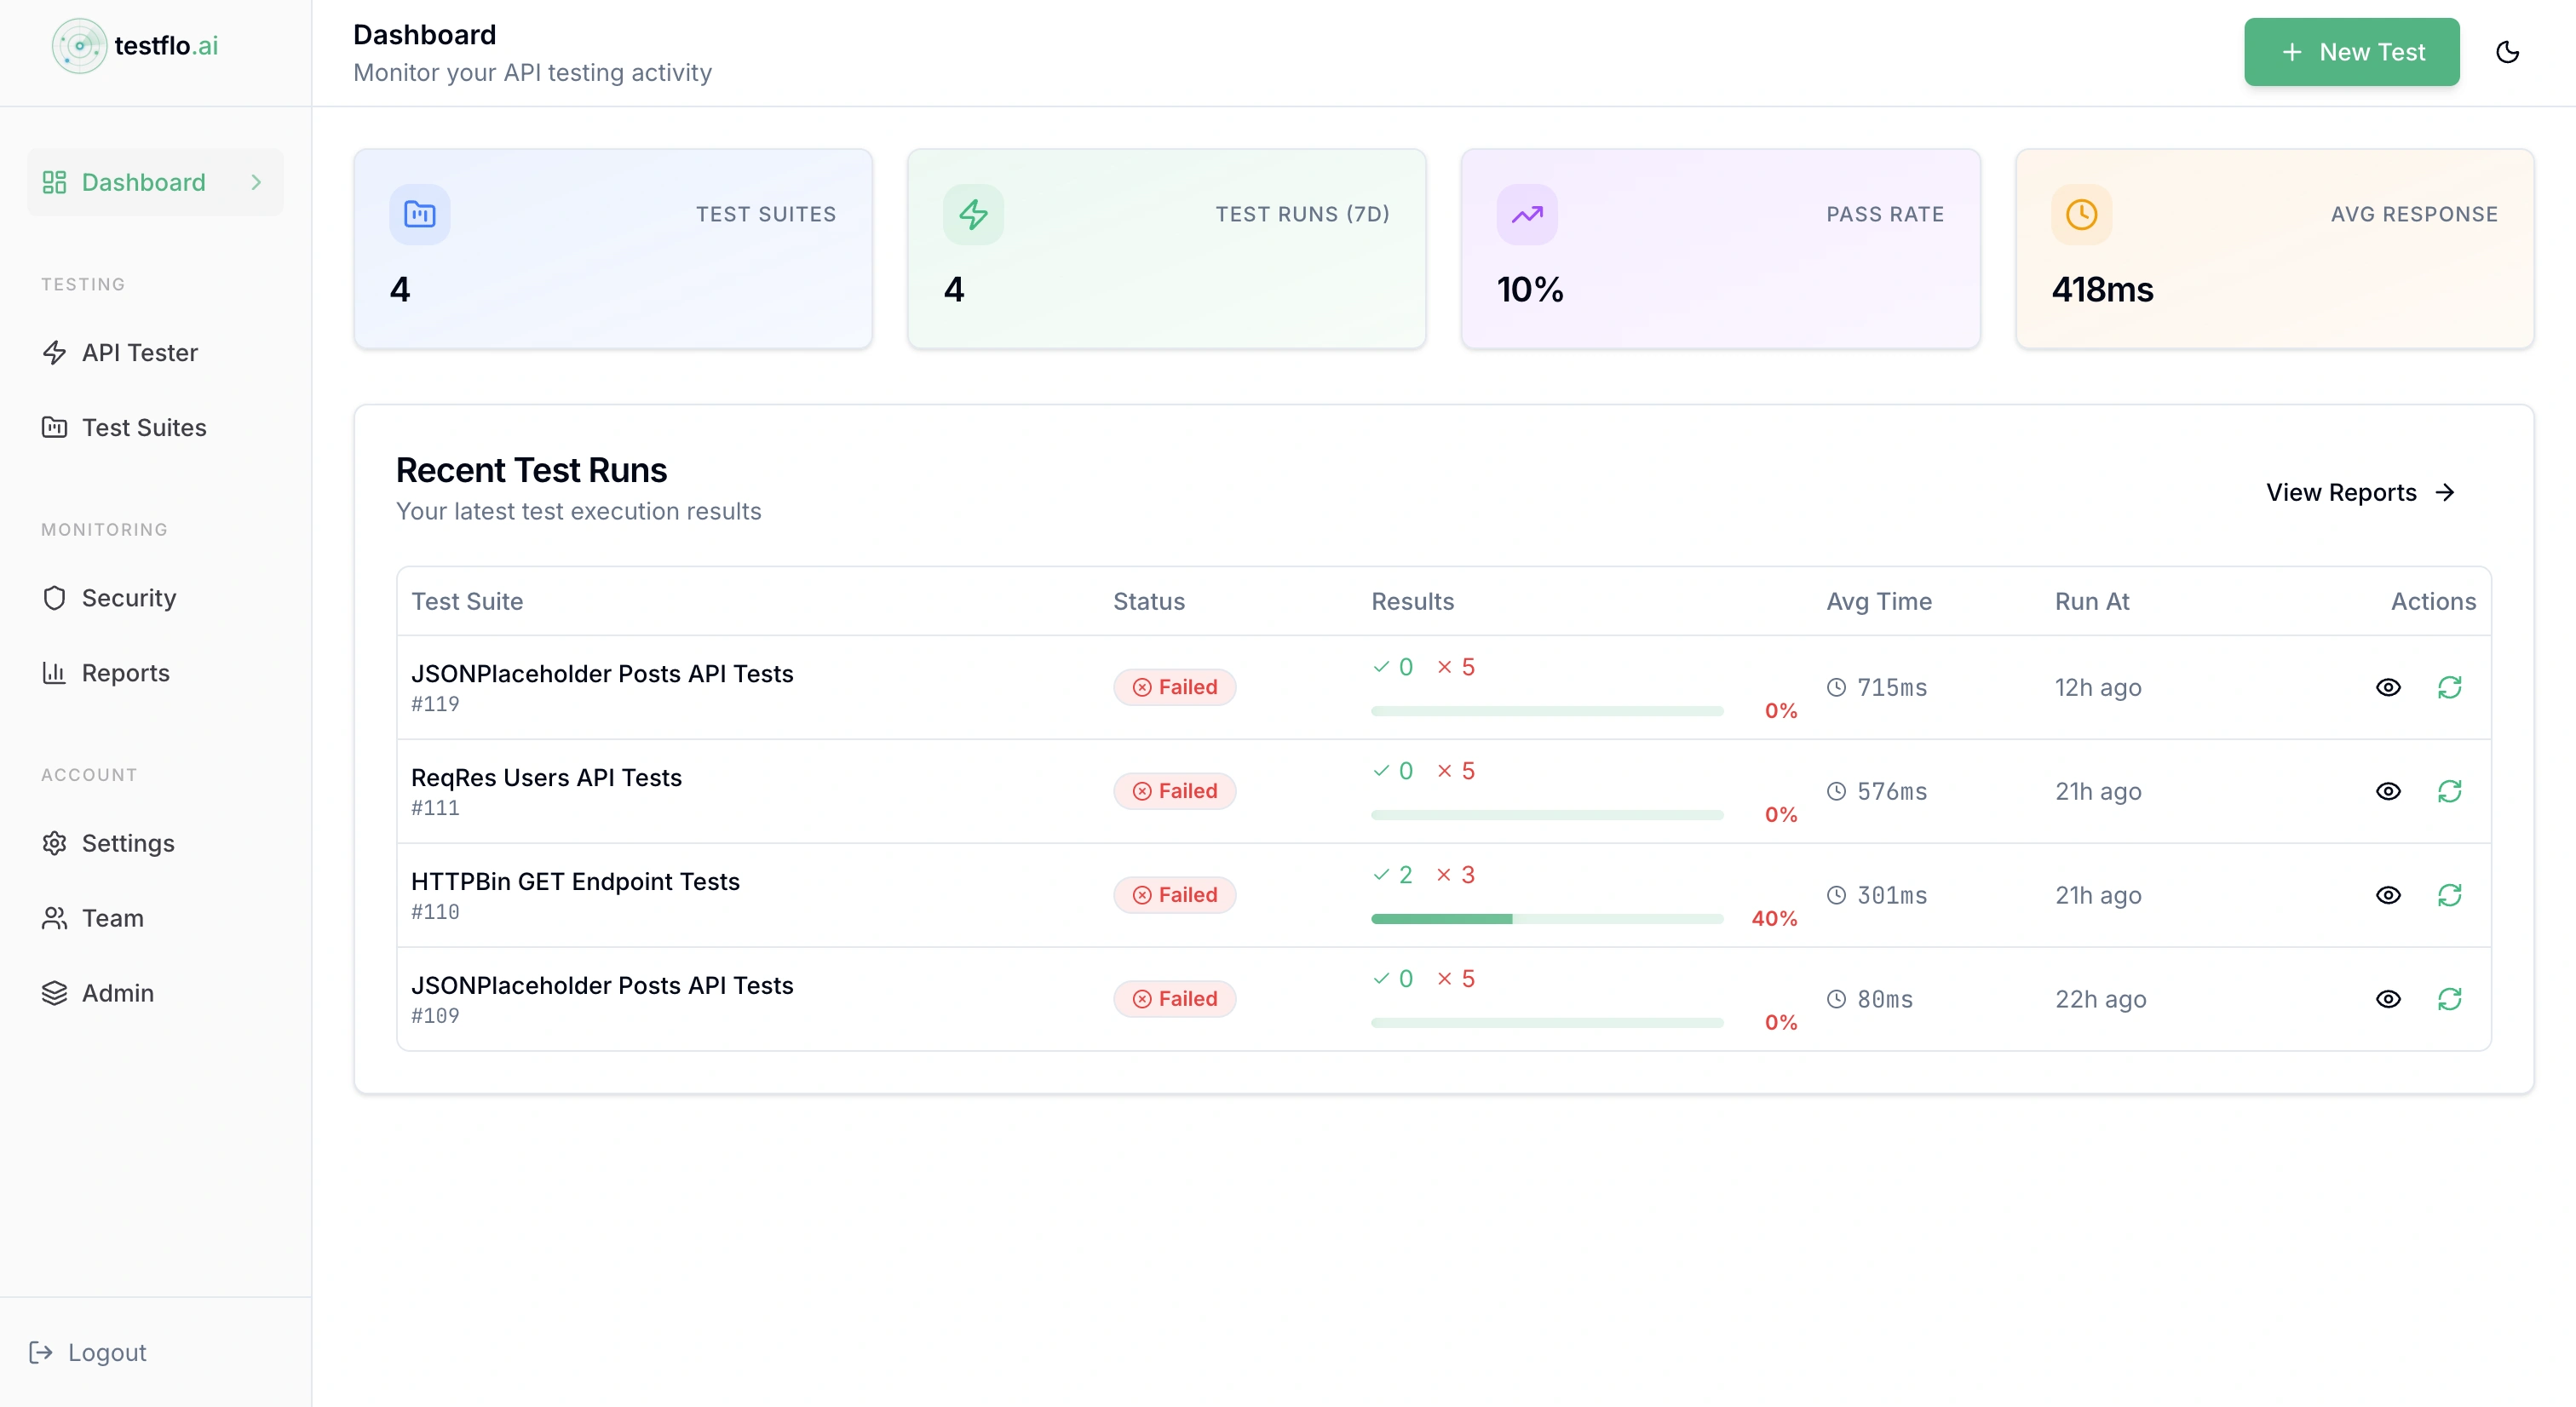
Task: Select the Team people icon
Action: coord(55,918)
